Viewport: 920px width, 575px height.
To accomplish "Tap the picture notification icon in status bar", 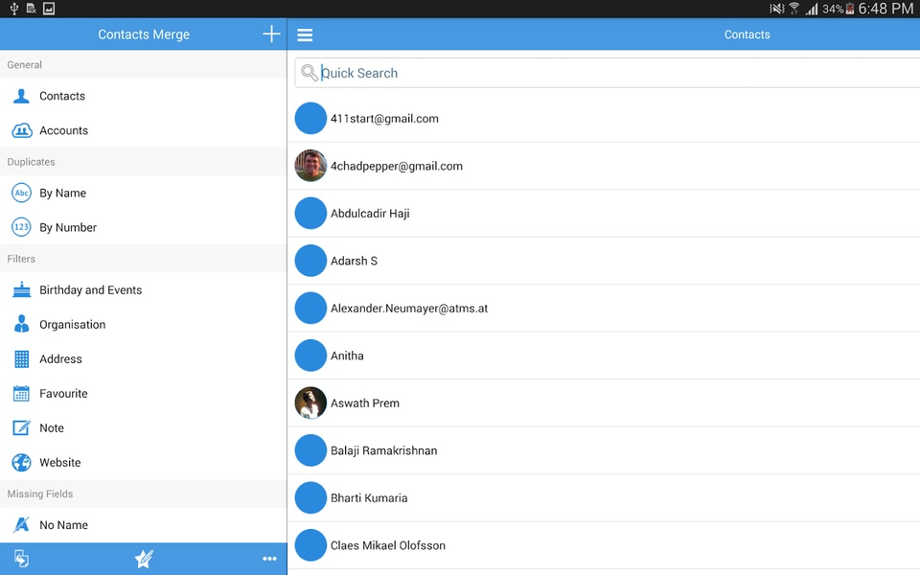I will 49,9.
